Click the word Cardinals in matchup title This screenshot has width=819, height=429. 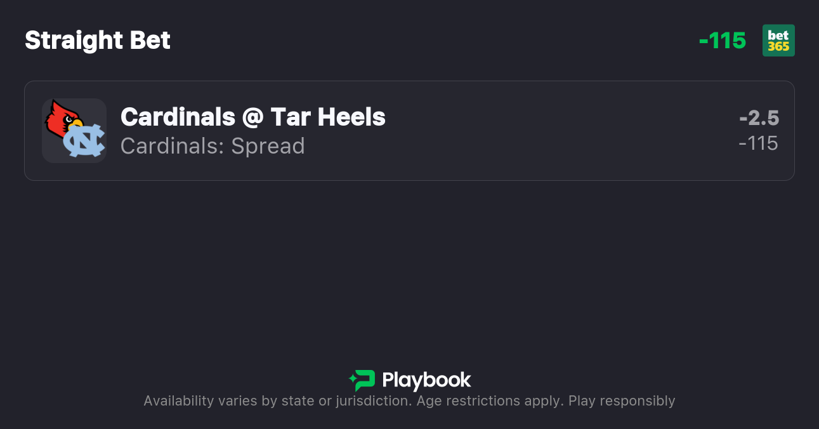pyautogui.click(x=178, y=117)
